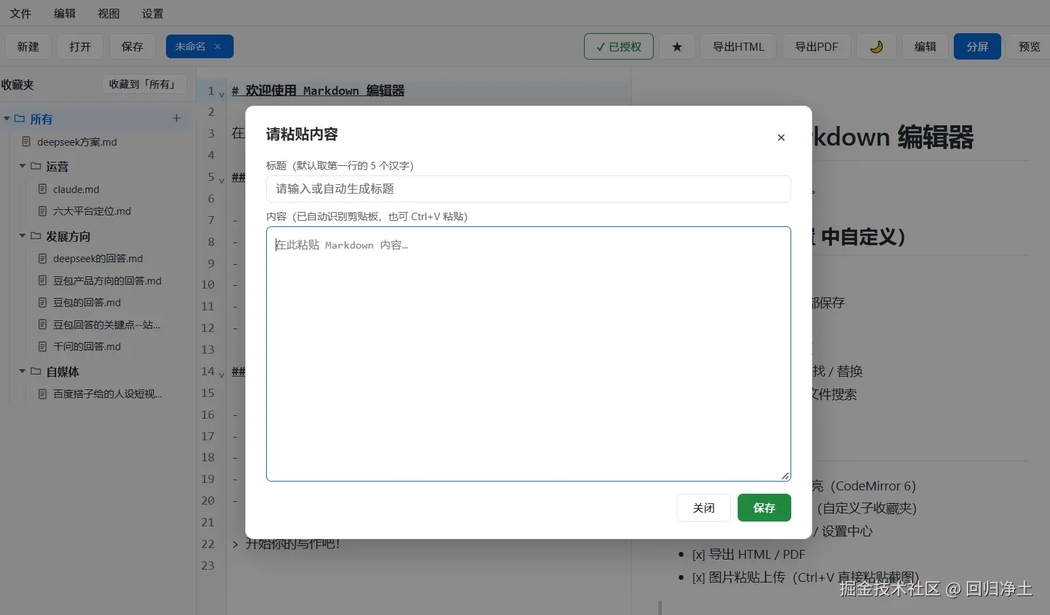Image resolution: width=1050 pixels, height=615 pixels.
Task: Click the 保存 button in top toolbar
Action: tap(132, 47)
